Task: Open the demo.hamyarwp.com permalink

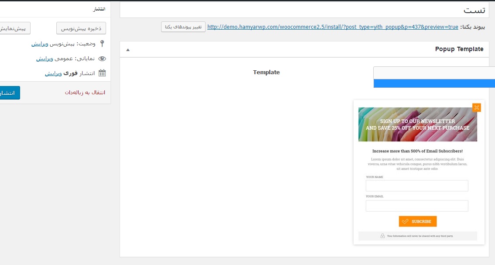Action: tap(333, 27)
